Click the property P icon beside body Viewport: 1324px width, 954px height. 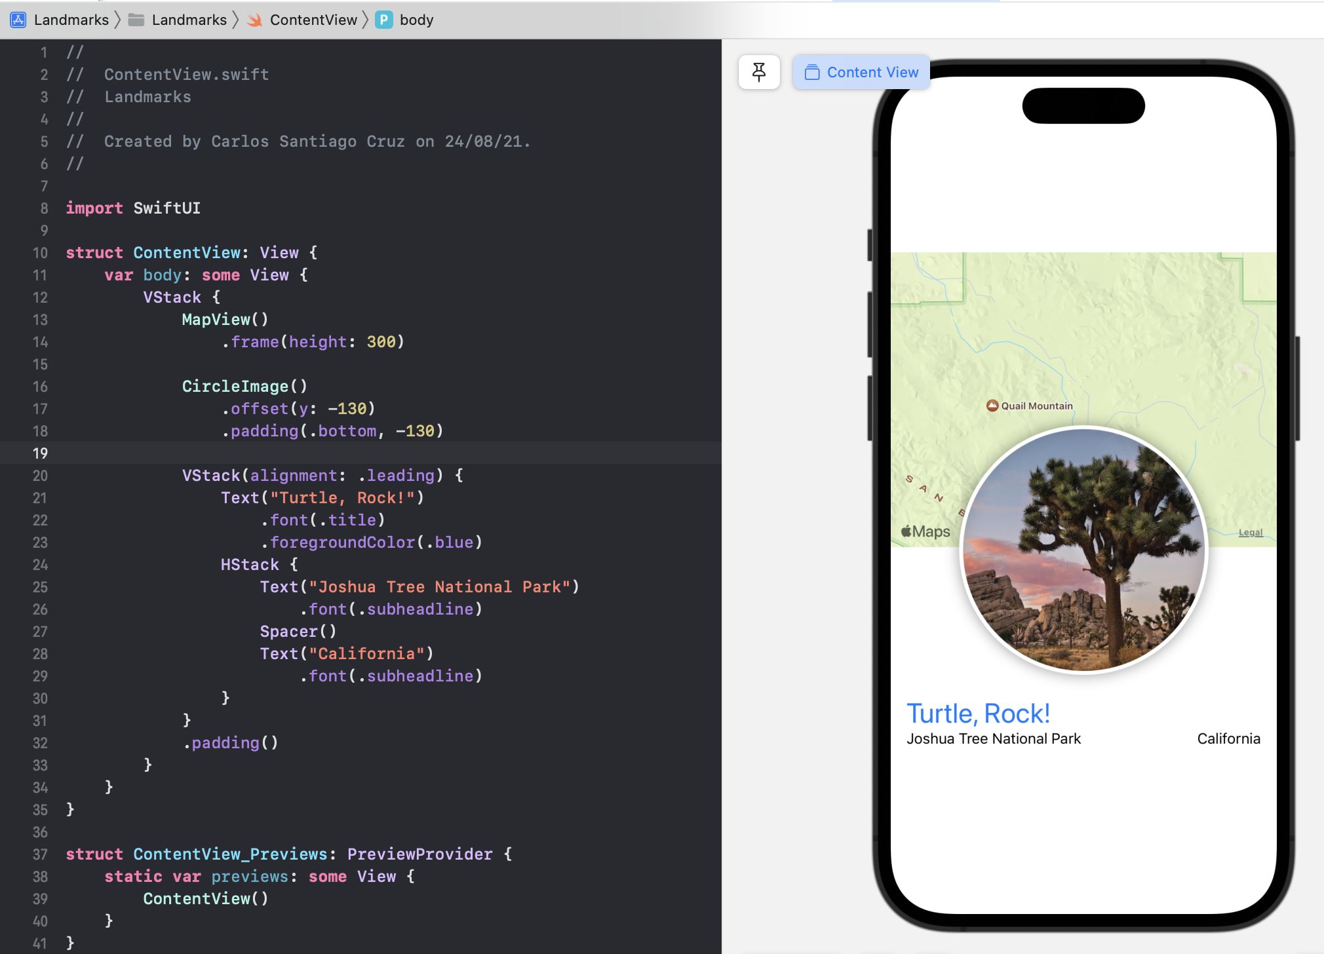pyautogui.click(x=384, y=20)
